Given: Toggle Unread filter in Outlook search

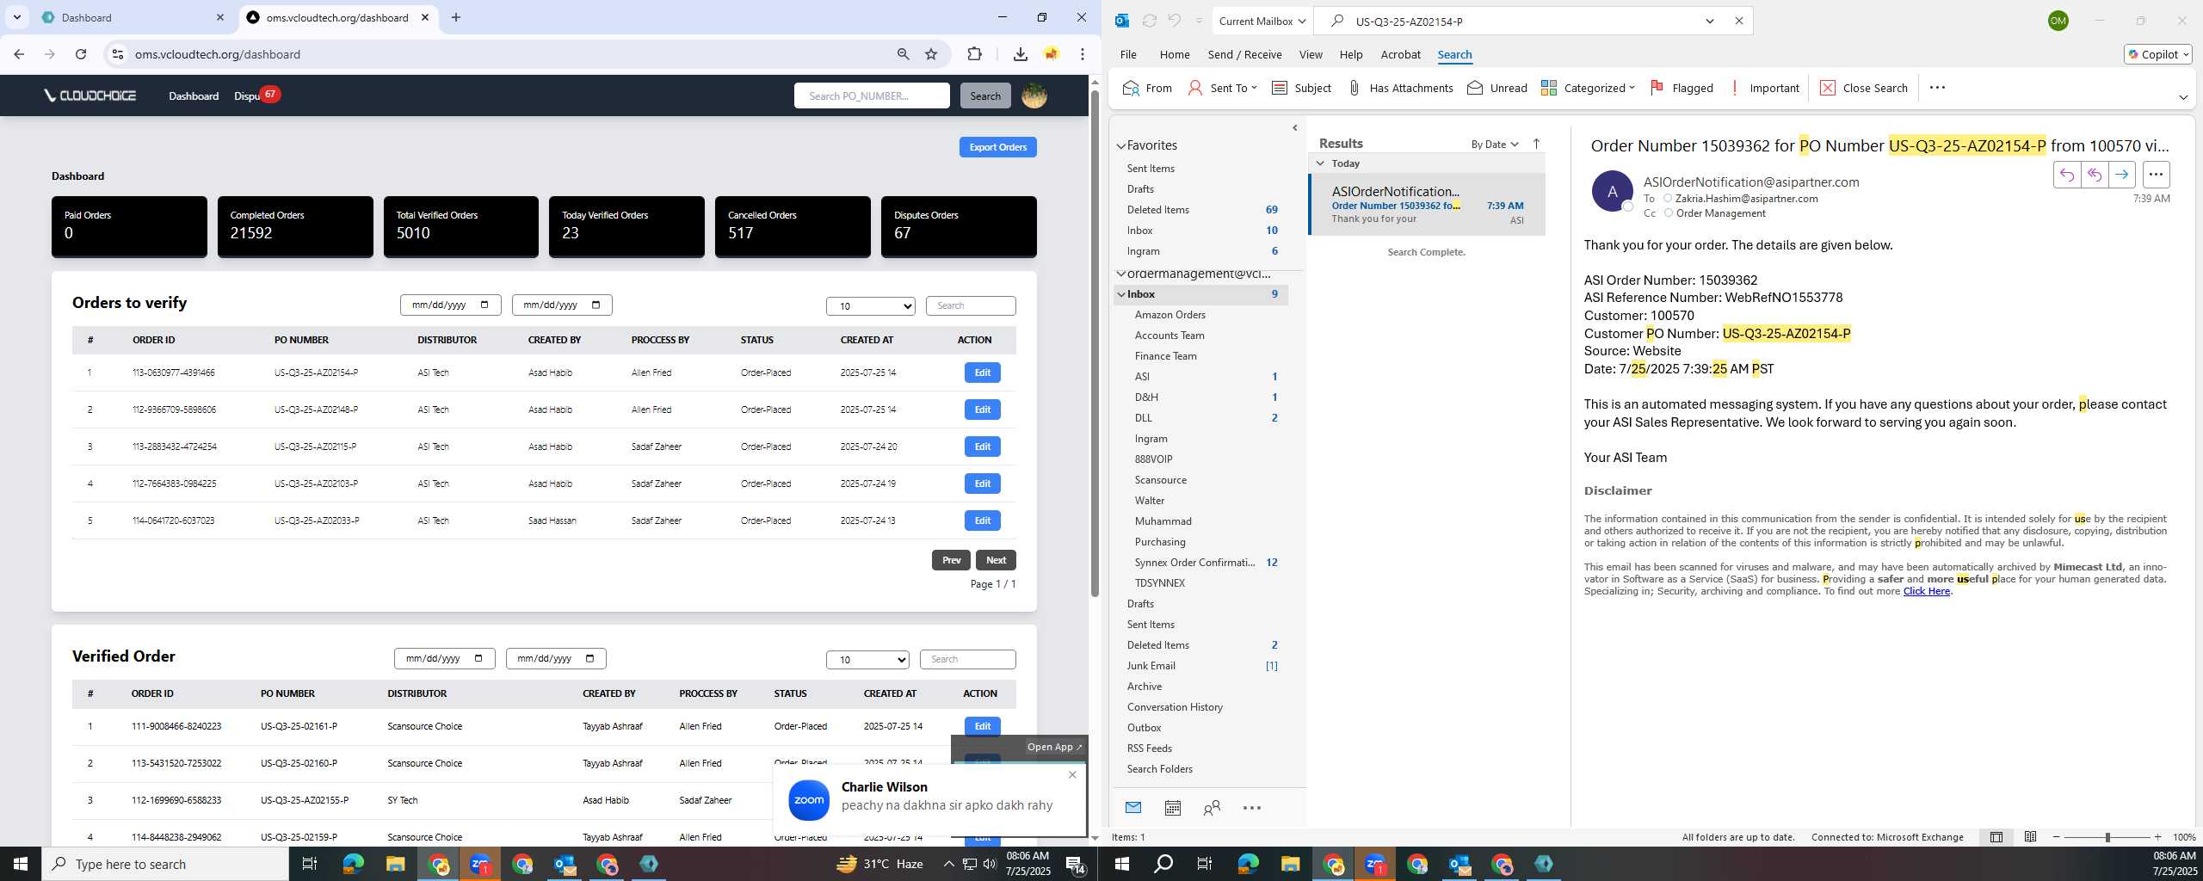Looking at the screenshot, I should click(x=1497, y=88).
